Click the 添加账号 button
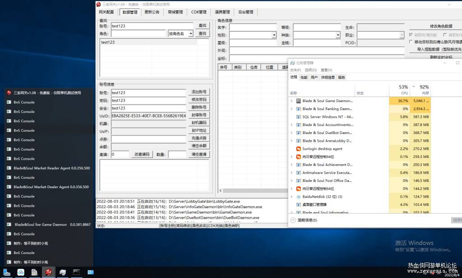Viewport: 462px width, 278px height. [199, 92]
